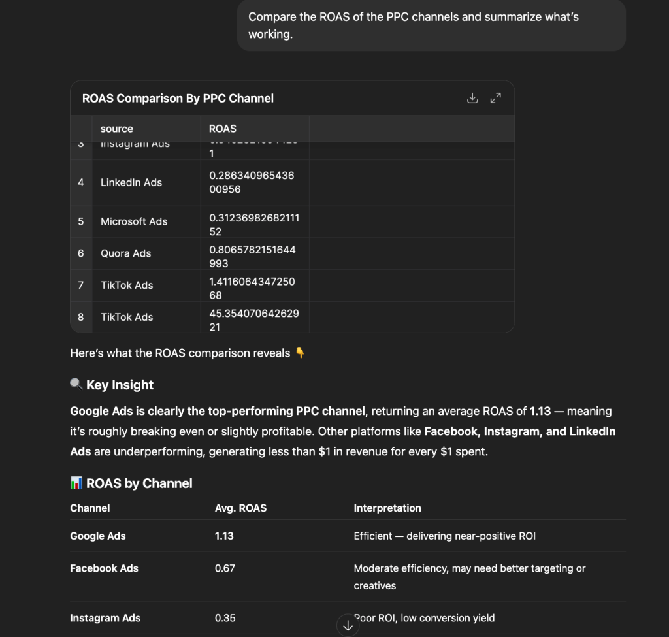The height and width of the screenshot is (637, 669).
Task: Download the ROAS comparison table data
Action: pos(472,97)
